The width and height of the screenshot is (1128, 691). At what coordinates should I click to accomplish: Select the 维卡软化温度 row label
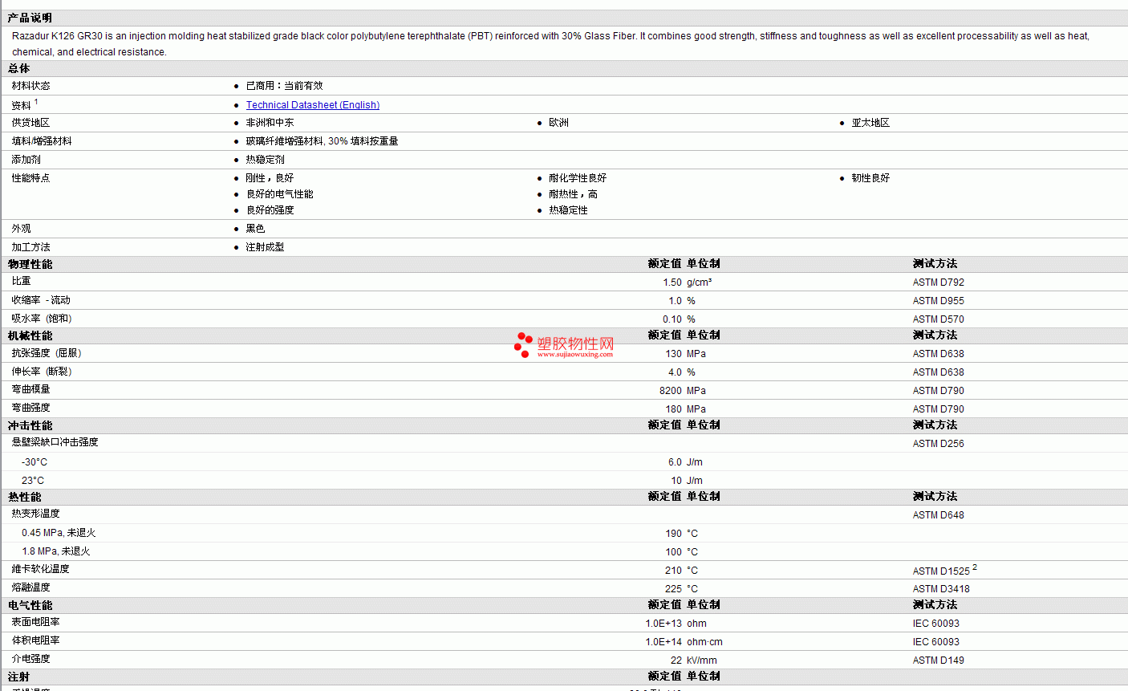click(x=40, y=569)
